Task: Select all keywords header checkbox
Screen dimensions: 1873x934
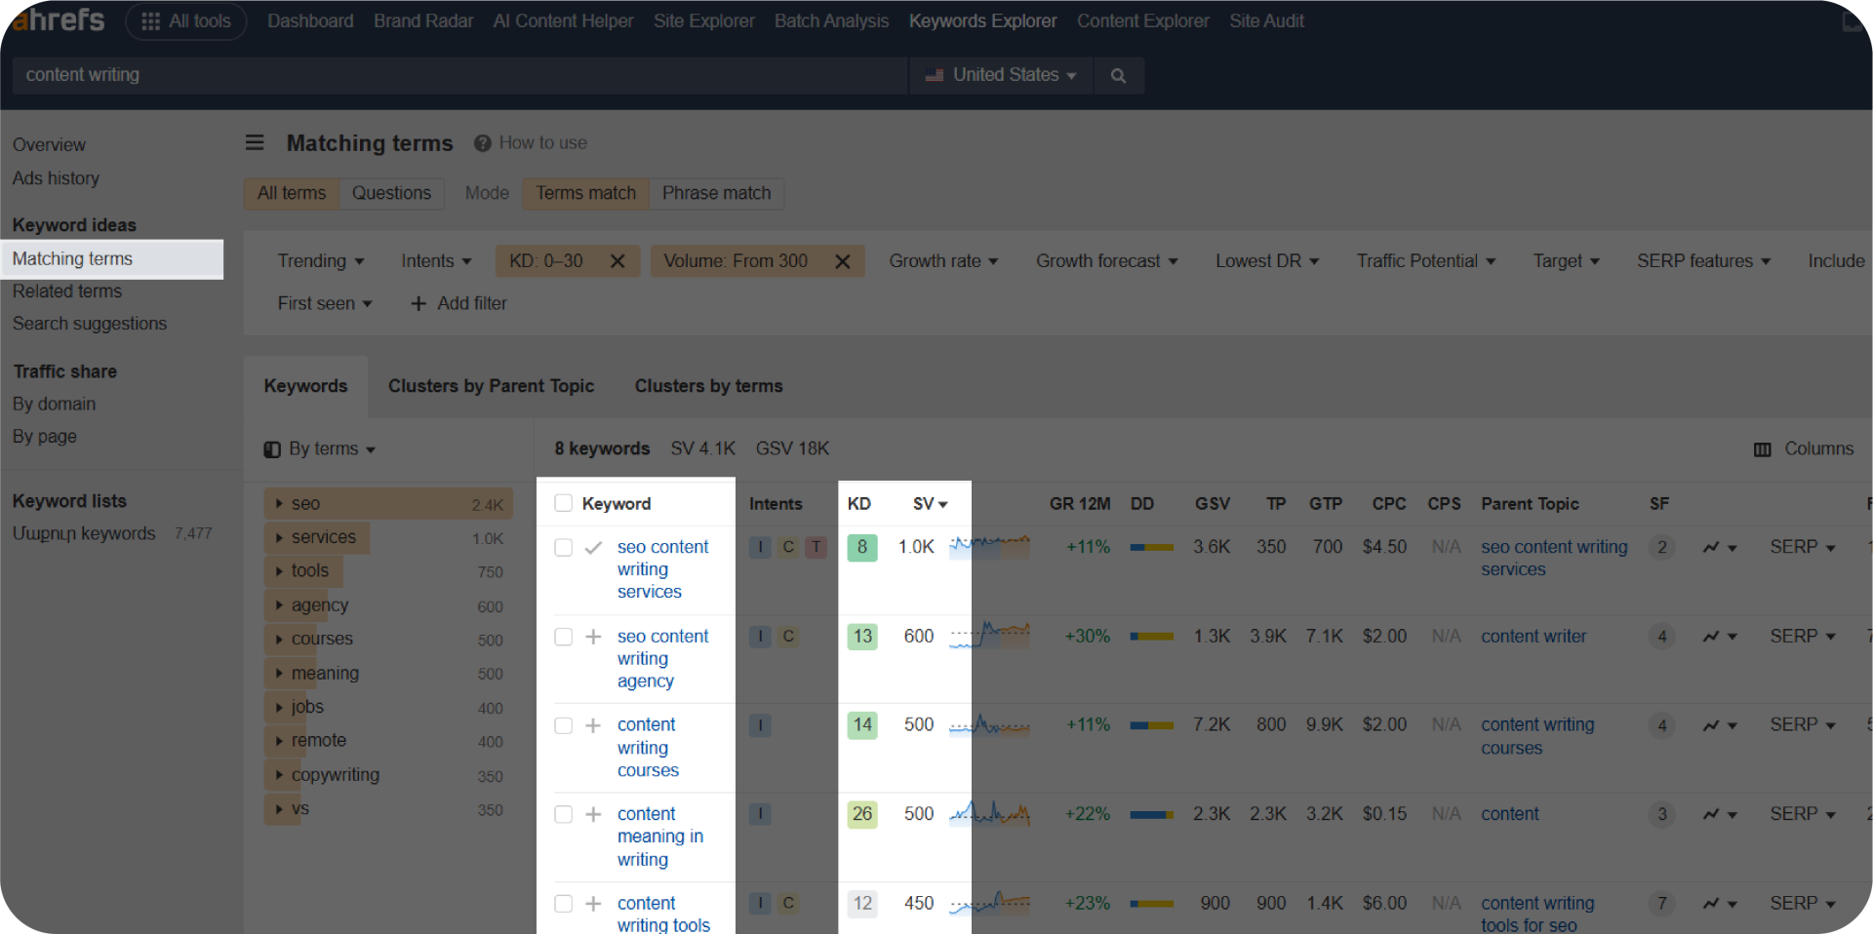Action: [x=563, y=503]
